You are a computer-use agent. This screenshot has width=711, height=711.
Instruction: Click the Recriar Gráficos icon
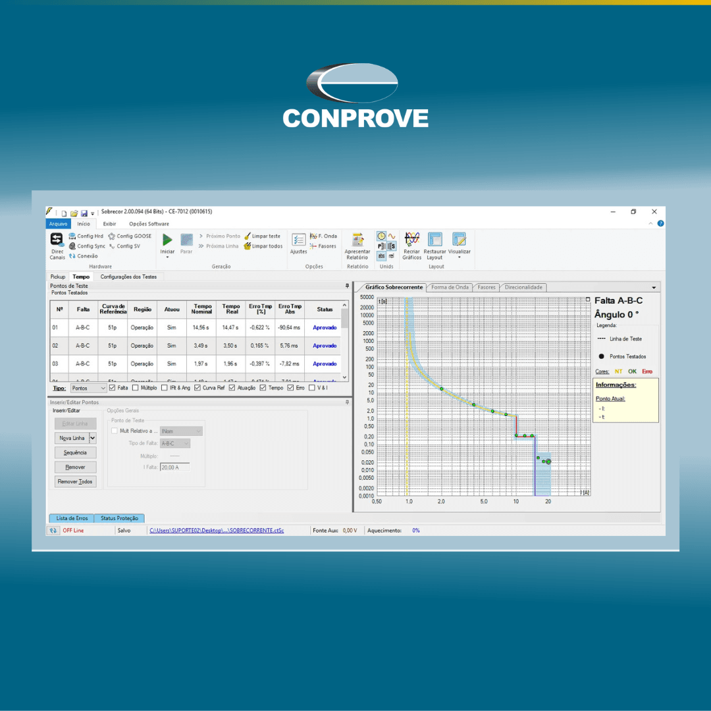(411, 240)
